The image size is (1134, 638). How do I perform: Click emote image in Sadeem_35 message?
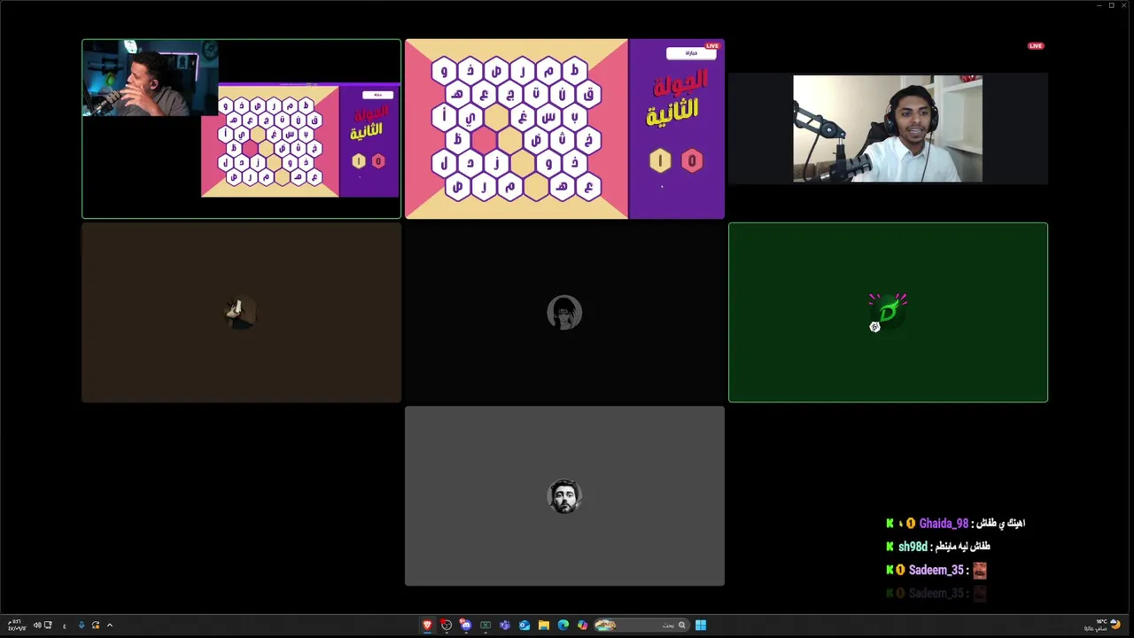click(979, 570)
